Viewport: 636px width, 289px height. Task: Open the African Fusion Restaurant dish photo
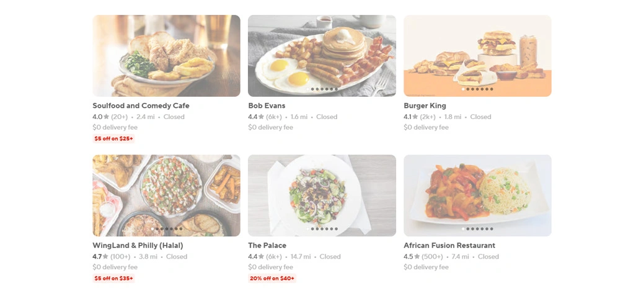click(477, 195)
